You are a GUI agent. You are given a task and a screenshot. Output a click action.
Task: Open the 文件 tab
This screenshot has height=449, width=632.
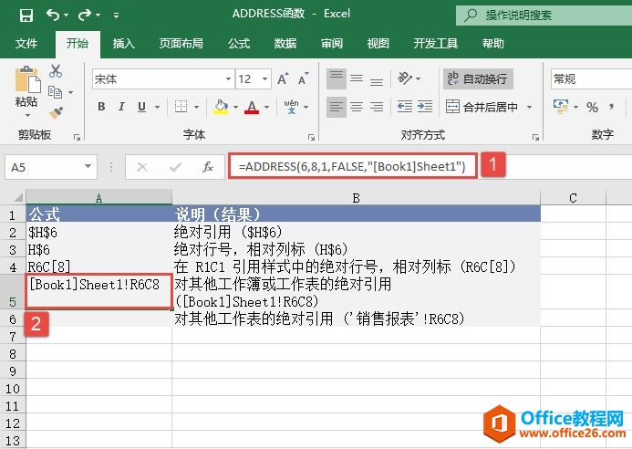coord(26,43)
